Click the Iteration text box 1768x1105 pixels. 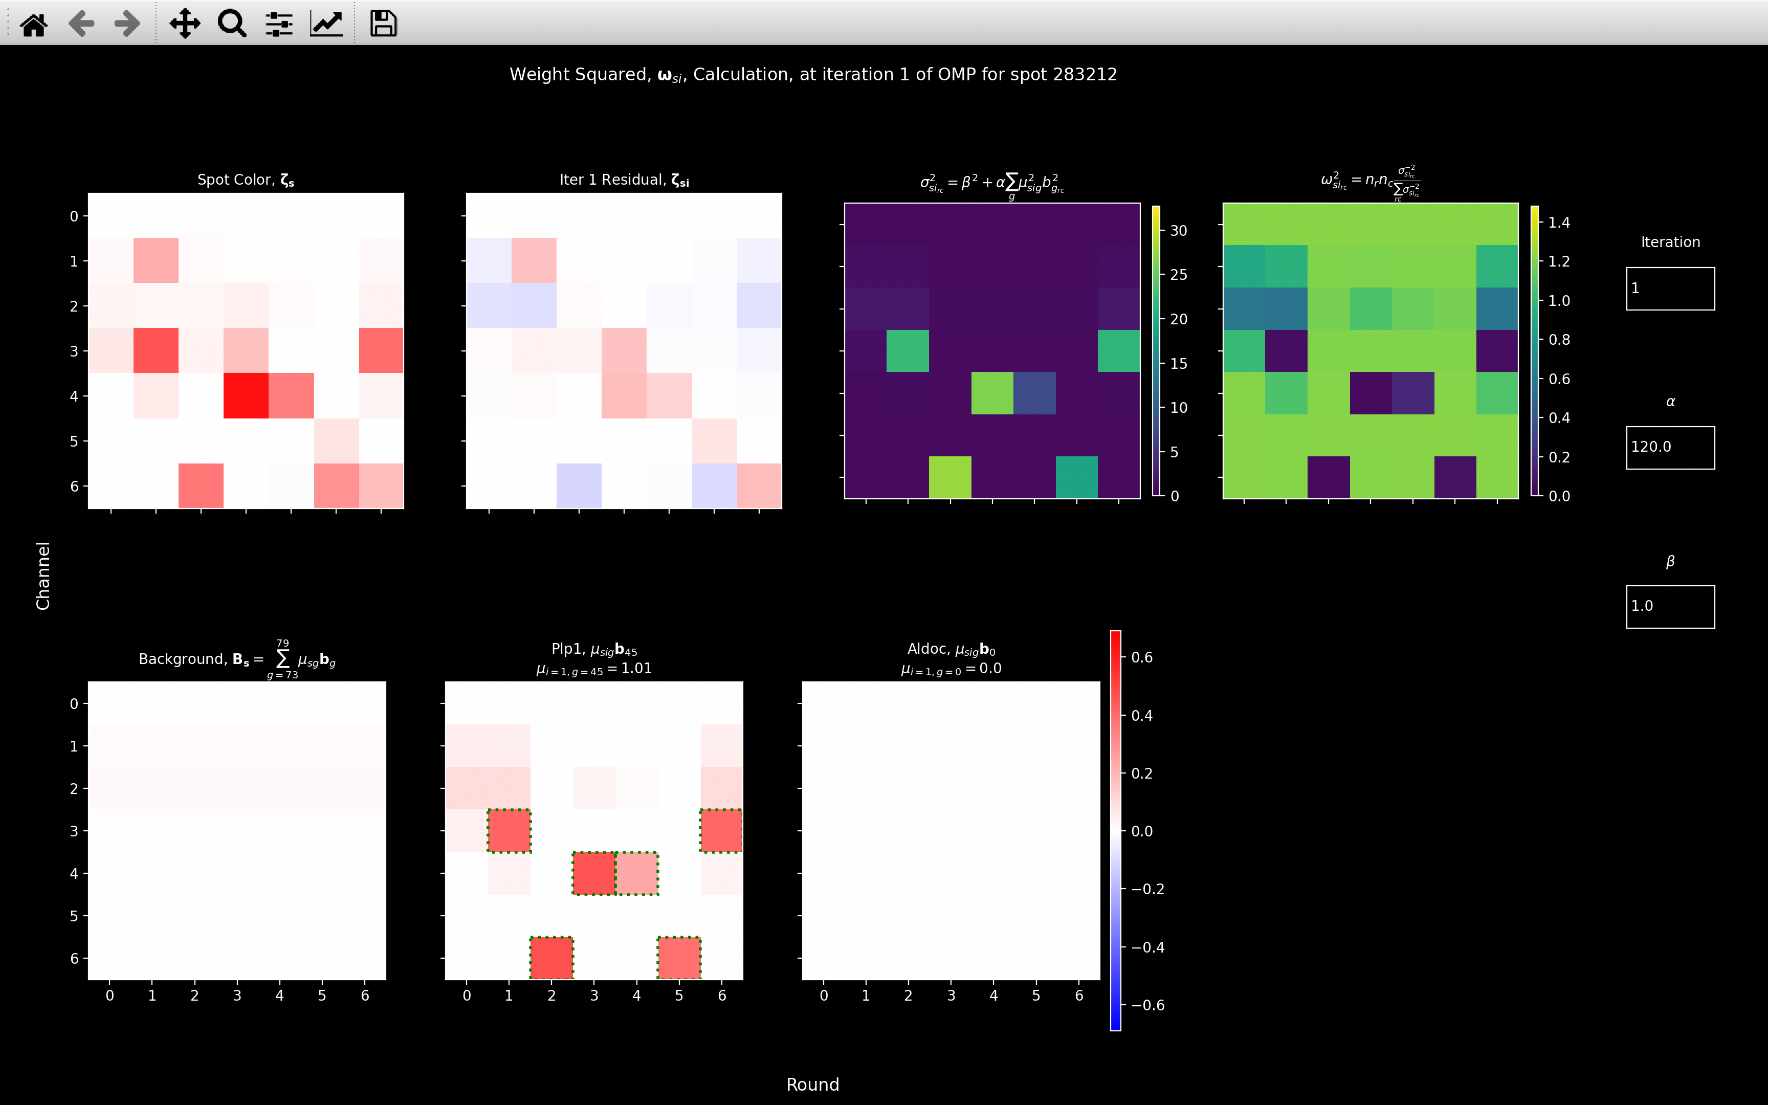pyautogui.click(x=1670, y=289)
